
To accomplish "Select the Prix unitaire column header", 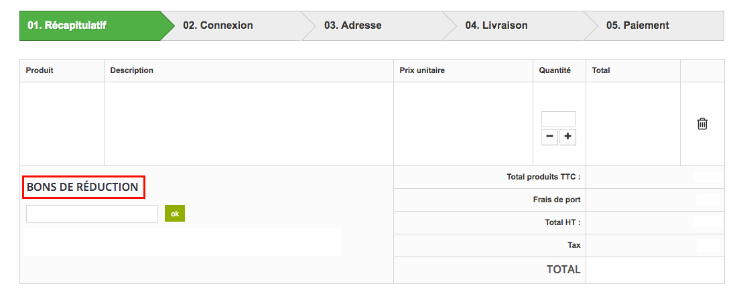I will coord(422,70).
